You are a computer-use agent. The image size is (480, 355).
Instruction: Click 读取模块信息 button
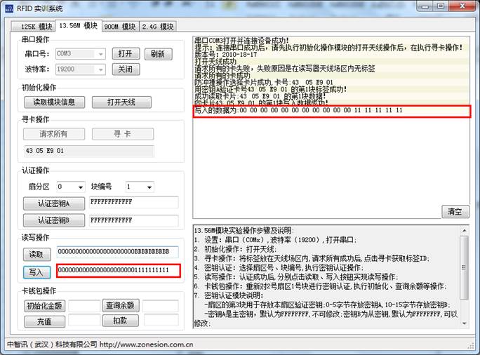pos(55,102)
